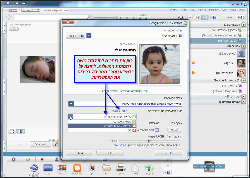Click the Print (הדפס) printer icon
This screenshot has width=250, height=178.
tap(121, 168)
